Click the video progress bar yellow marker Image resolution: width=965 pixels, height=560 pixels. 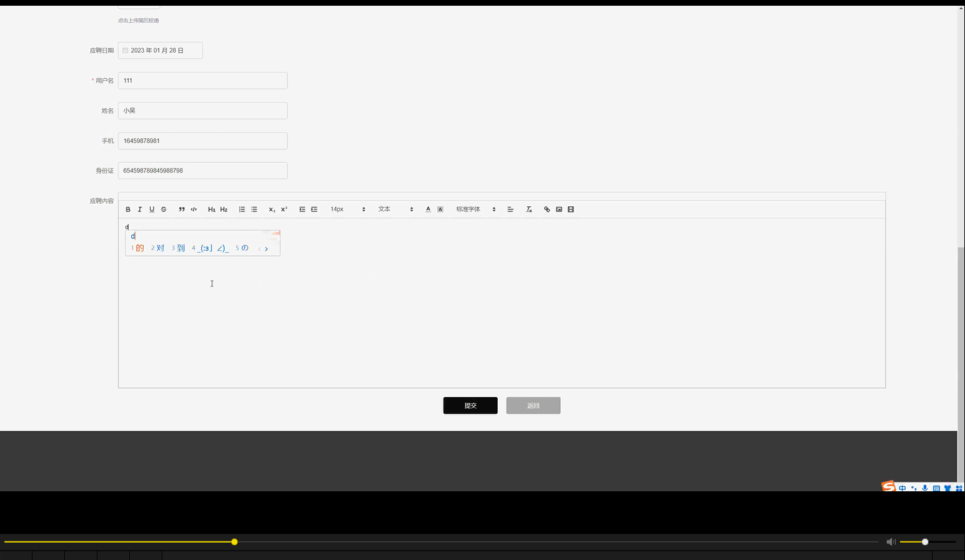234,542
